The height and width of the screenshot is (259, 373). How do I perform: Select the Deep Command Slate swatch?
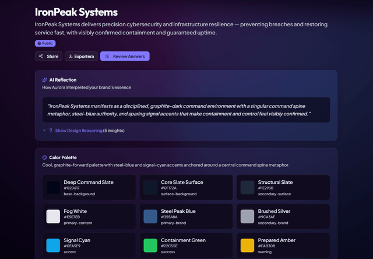53,187
